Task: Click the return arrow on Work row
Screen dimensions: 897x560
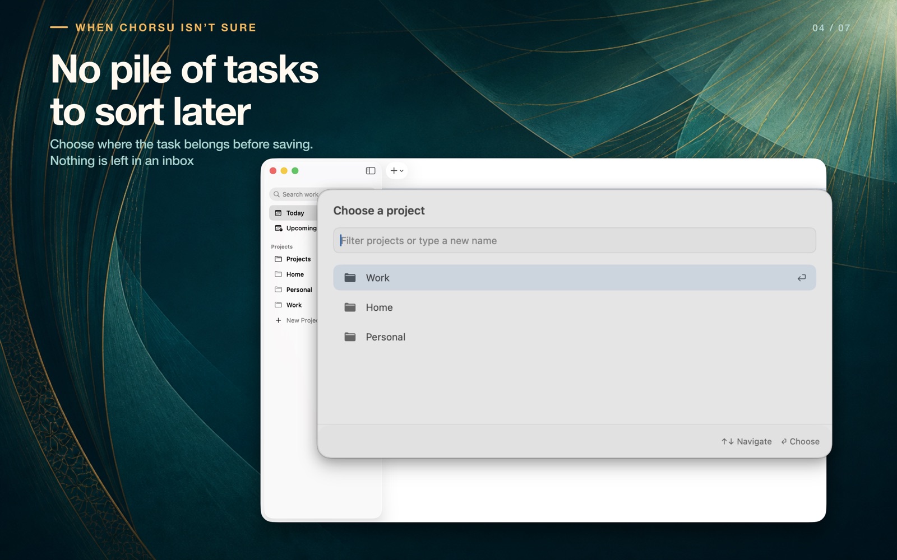Action: [802, 278]
